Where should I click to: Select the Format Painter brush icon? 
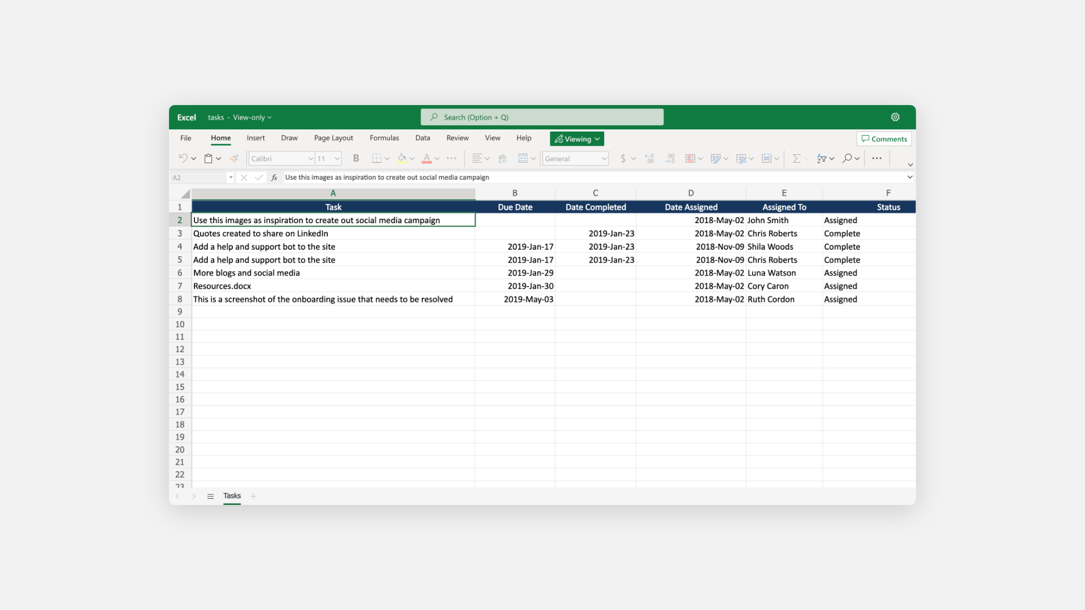tap(234, 159)
